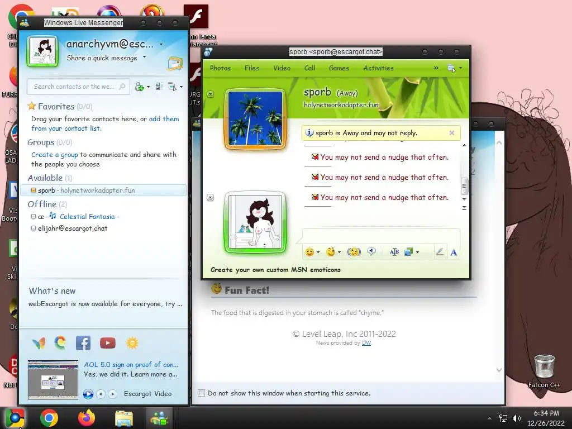
Task: Open the quick message dropdown arrow
Action: (x=145, y=57)
